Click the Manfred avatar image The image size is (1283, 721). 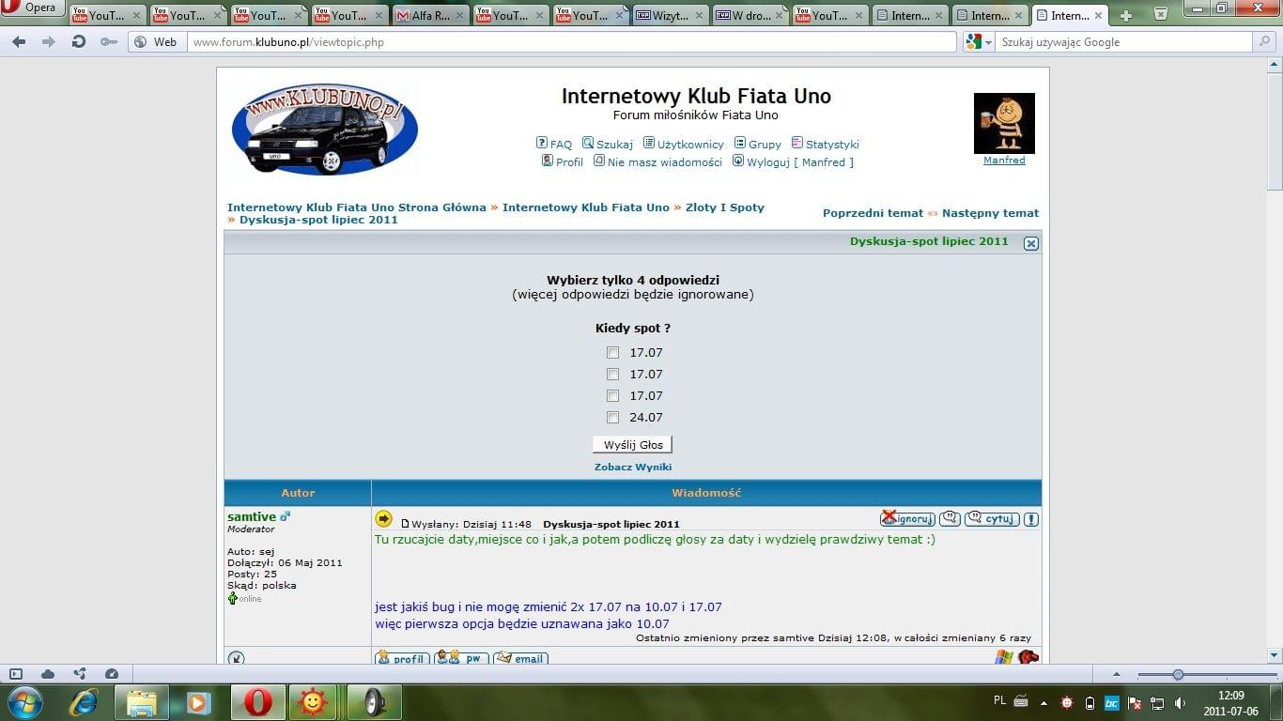coord(1004,123)
